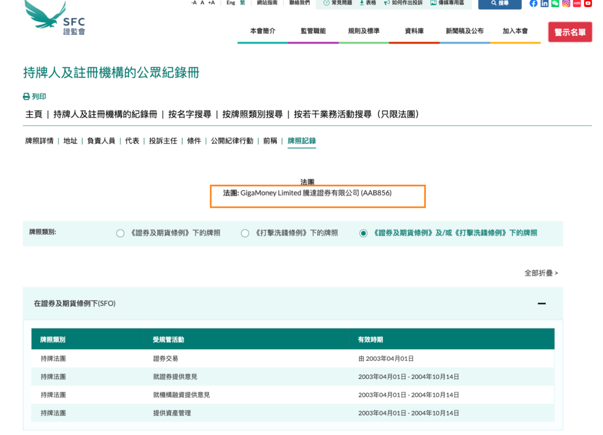This screenshot has width=603, height=435.
Task: Switch to 負責人員 tab
Action: pos(101,141)
